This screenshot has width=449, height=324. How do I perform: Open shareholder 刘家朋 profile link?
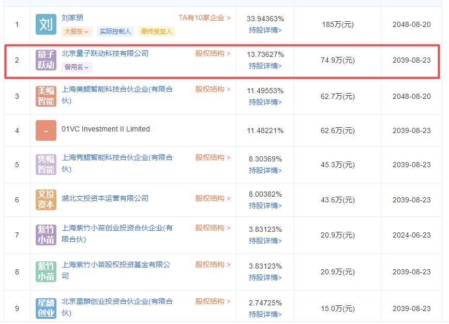coord(72,18)
